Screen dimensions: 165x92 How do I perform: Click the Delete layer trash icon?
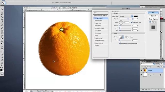tap(162, 89)
